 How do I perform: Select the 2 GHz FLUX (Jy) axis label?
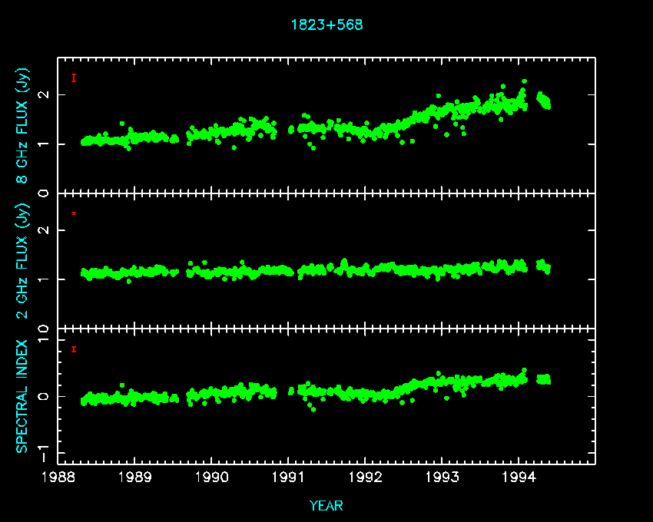coord(23,261)
